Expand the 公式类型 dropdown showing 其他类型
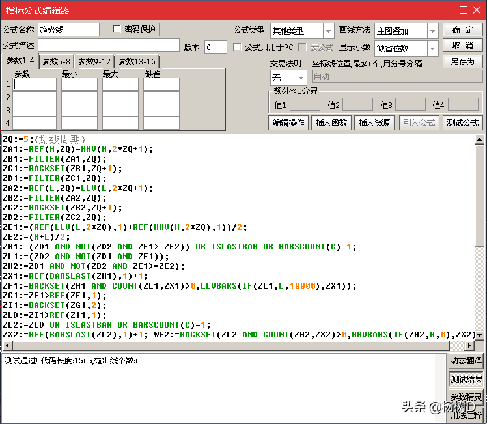The height and width of the screenshot is (424, 487). click(328, 31)
